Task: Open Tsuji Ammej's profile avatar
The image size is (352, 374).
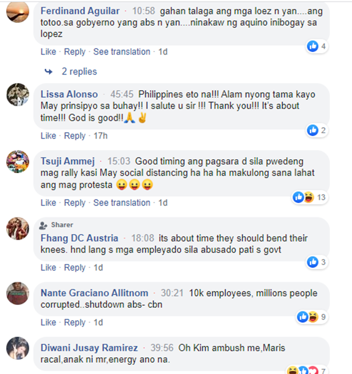Action: pos(18,161)
